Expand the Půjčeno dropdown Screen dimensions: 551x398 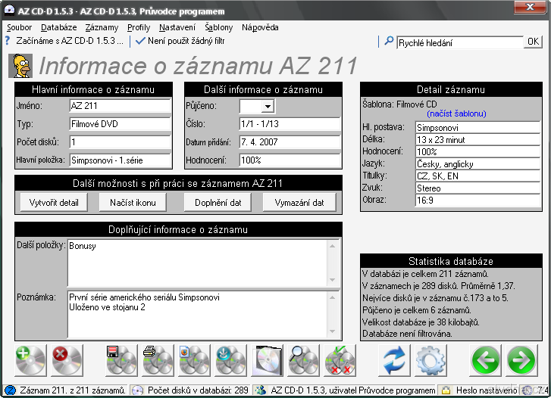267,107
